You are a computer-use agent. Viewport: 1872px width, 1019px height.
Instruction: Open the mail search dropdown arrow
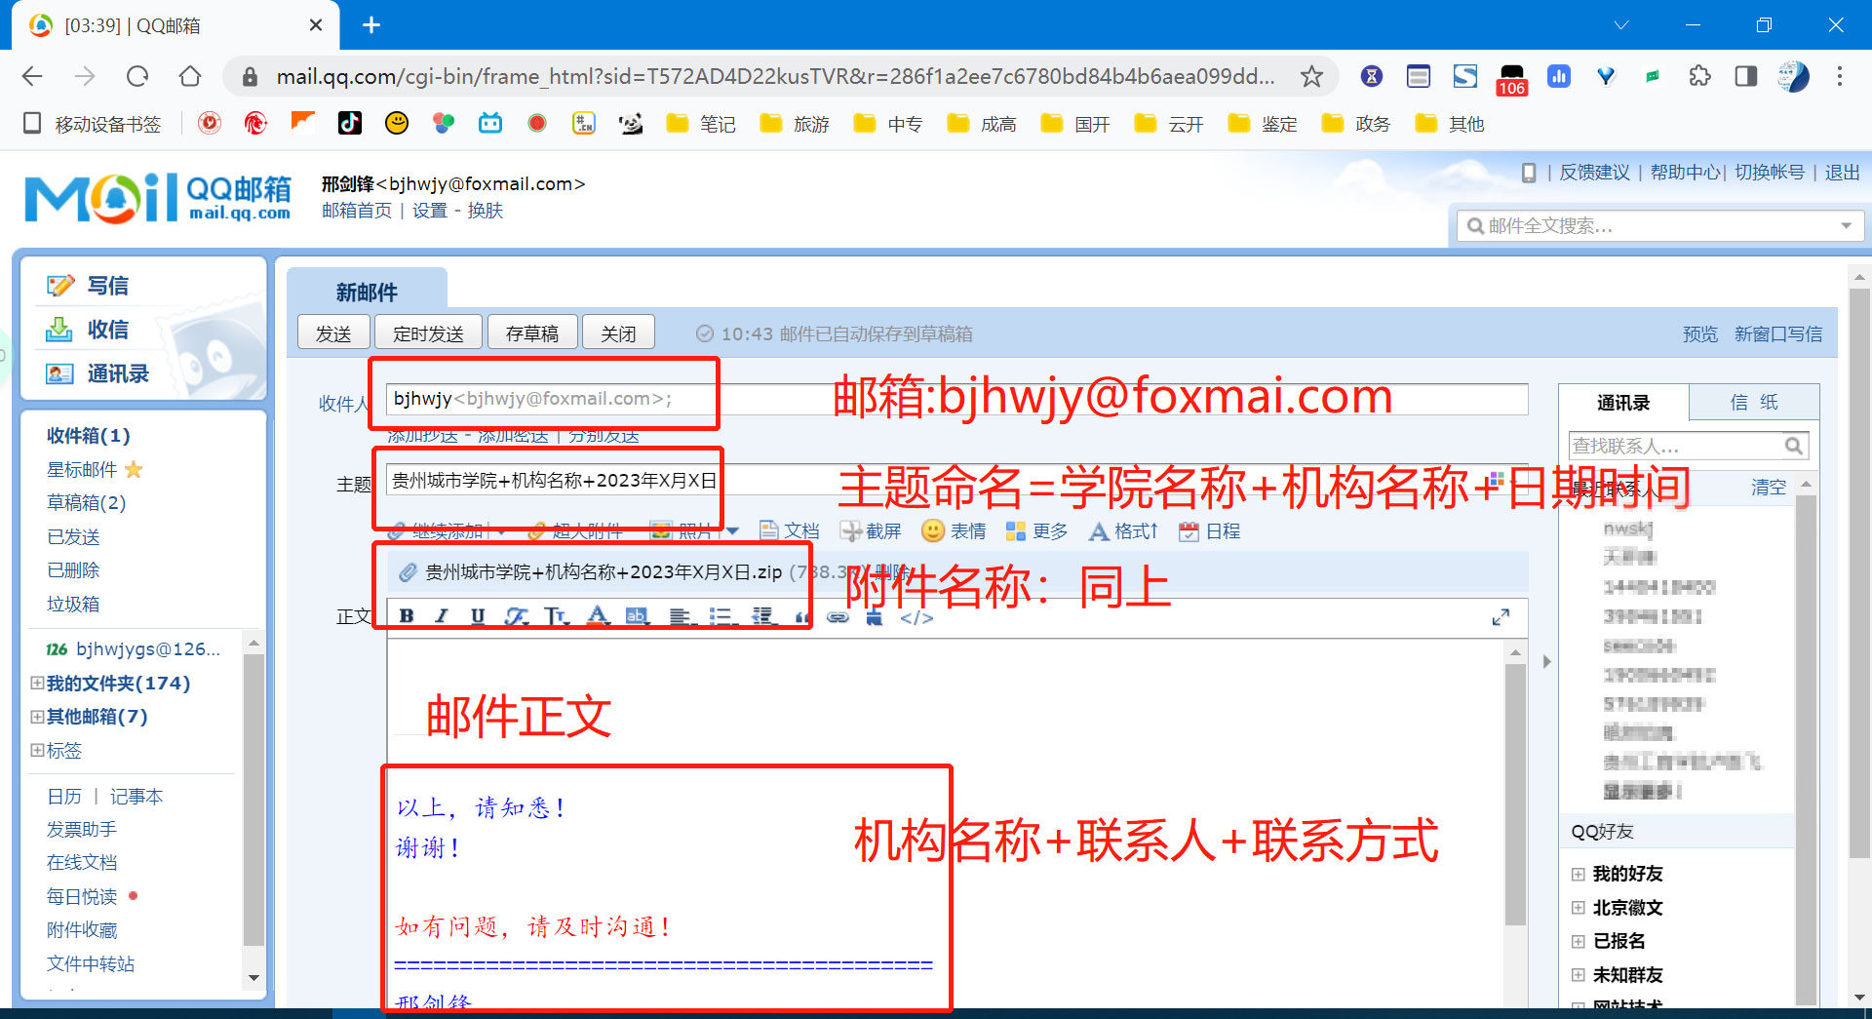(1846, 226)
